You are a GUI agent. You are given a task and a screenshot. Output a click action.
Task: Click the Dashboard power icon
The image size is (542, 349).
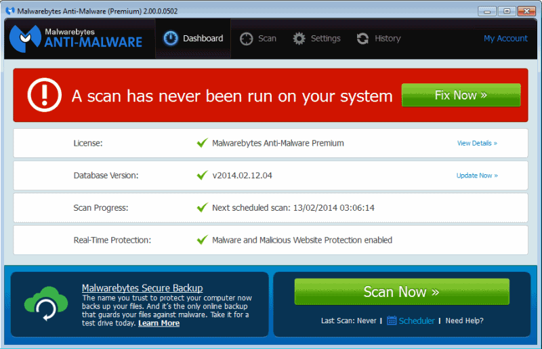click(171, 39)
